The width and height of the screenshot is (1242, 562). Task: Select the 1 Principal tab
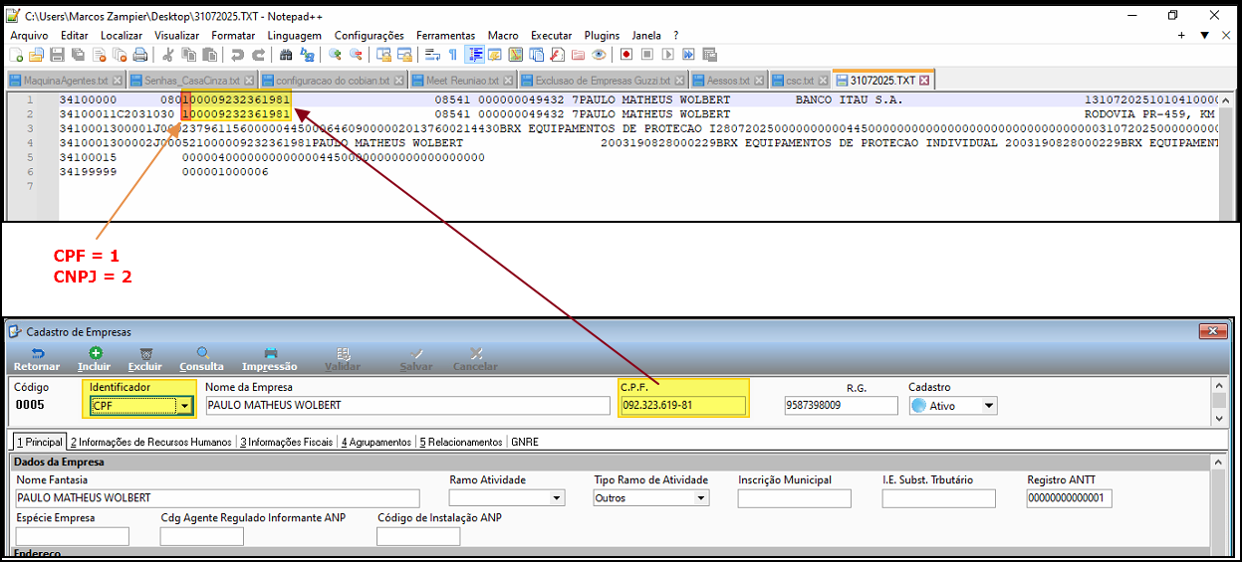point(40,442)
